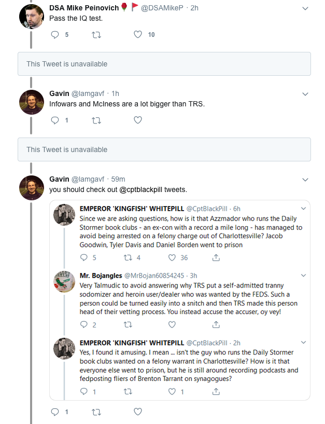Reply to Gavin's Infowars and McInnes tweet
Viewport: 325px width, 424px height.
[55, 120]
